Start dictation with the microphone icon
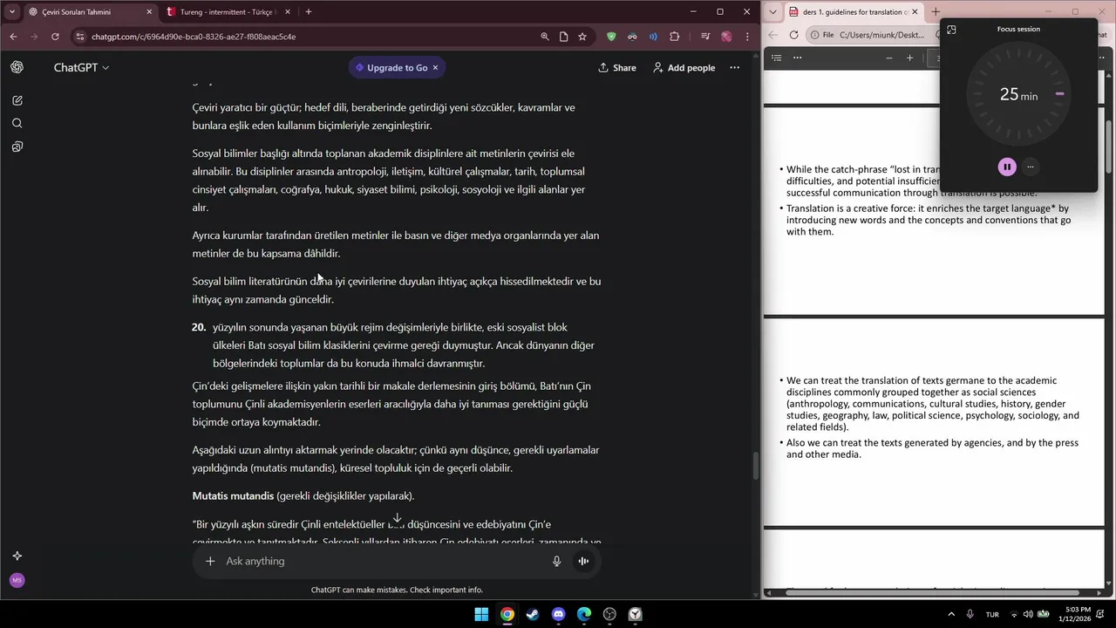Viewport: 1116px width, 628px height. 556,561
